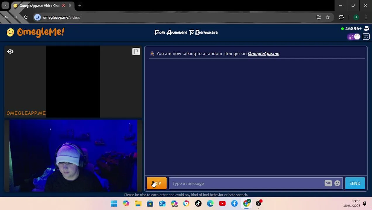The image size is (372, 210).
Task: Open TikTok from the taskbar
Action: (x=198, y=203)
